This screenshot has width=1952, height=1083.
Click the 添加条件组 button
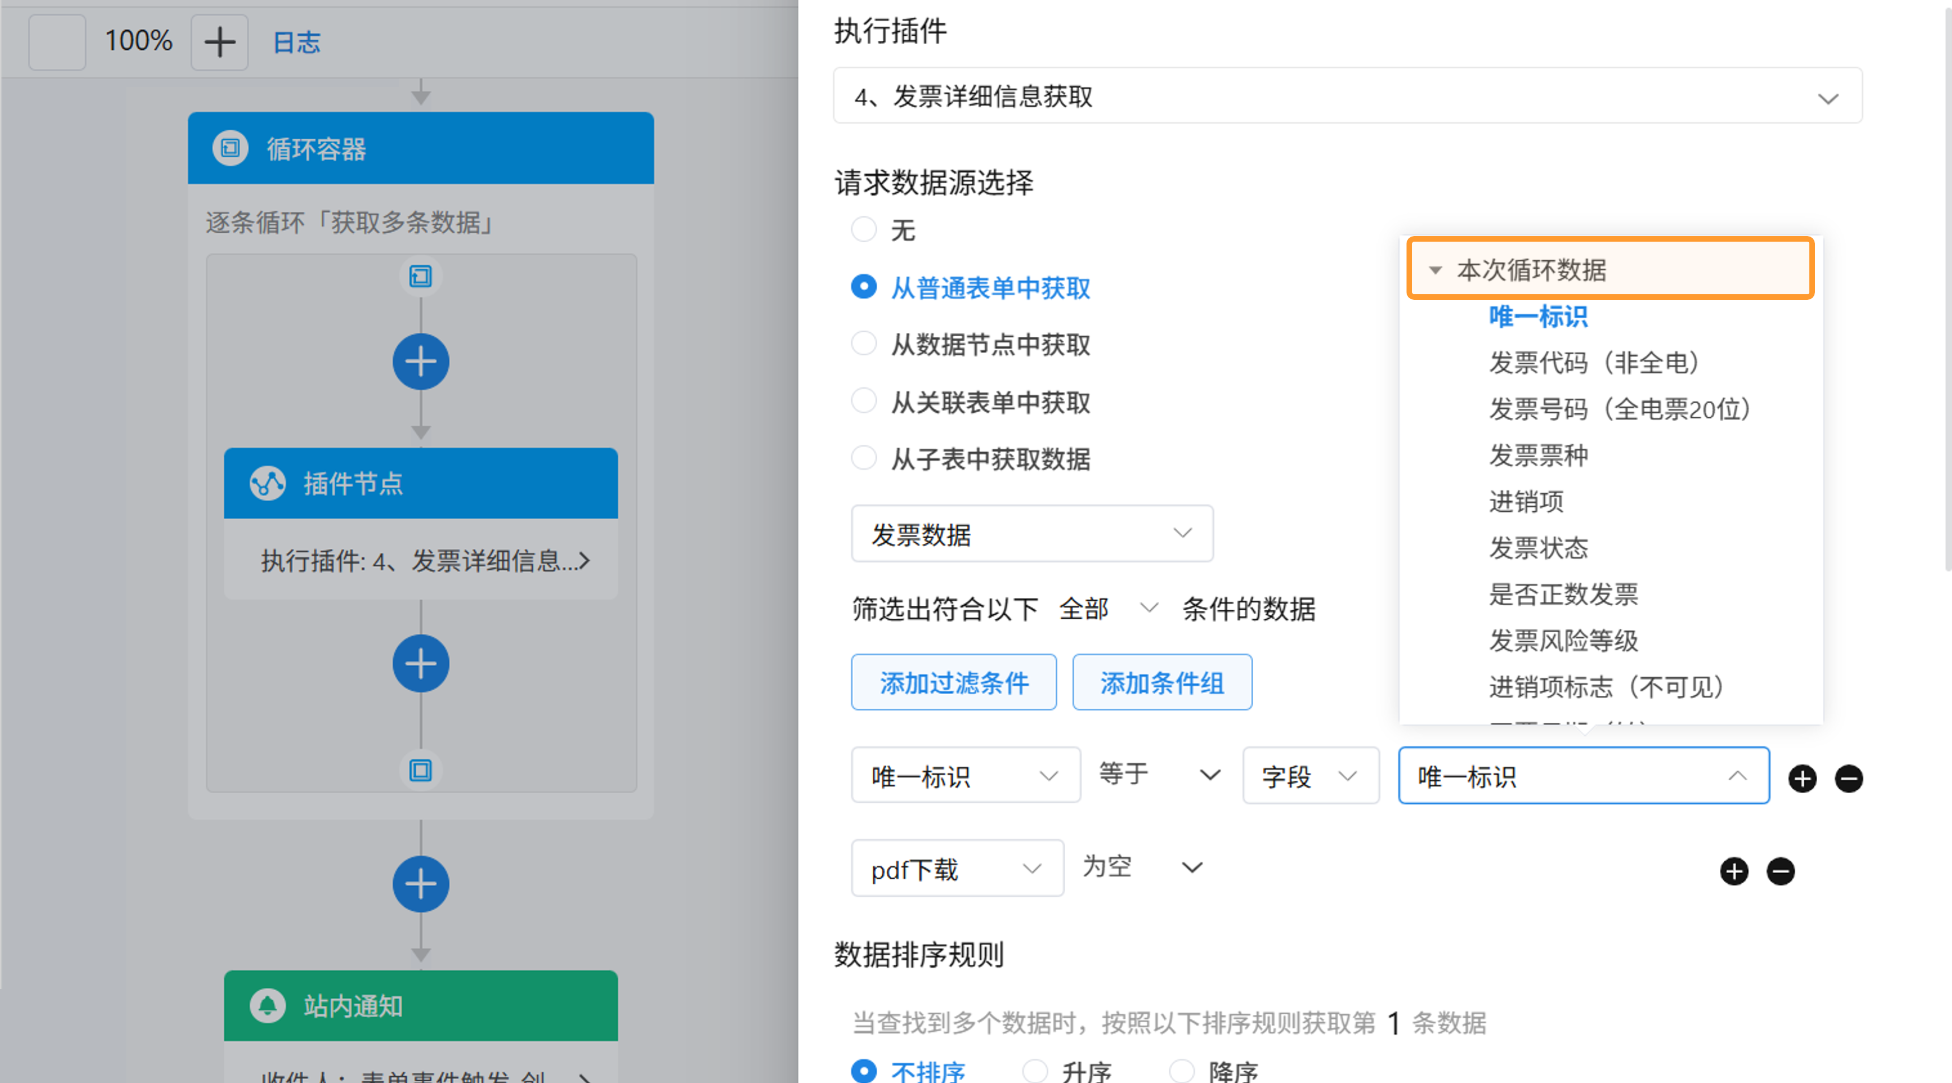pos(1161,682)
